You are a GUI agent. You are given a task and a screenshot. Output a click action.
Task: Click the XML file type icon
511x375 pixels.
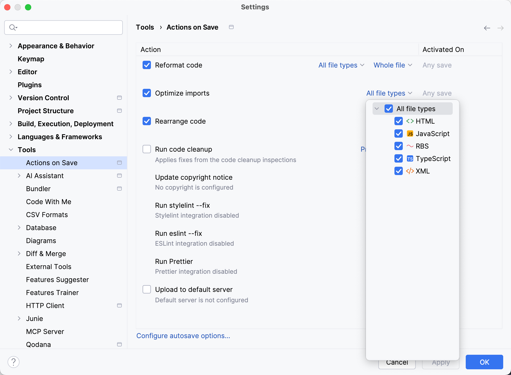click(x=410, y=171)
